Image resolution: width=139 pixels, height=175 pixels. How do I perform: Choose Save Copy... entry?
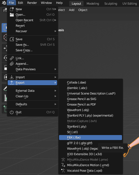pos(33,50)
